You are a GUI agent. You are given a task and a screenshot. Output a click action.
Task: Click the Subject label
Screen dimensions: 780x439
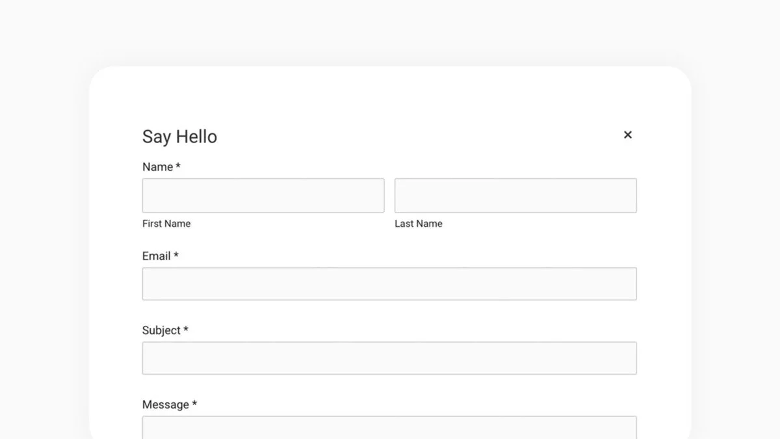(161, 330)
